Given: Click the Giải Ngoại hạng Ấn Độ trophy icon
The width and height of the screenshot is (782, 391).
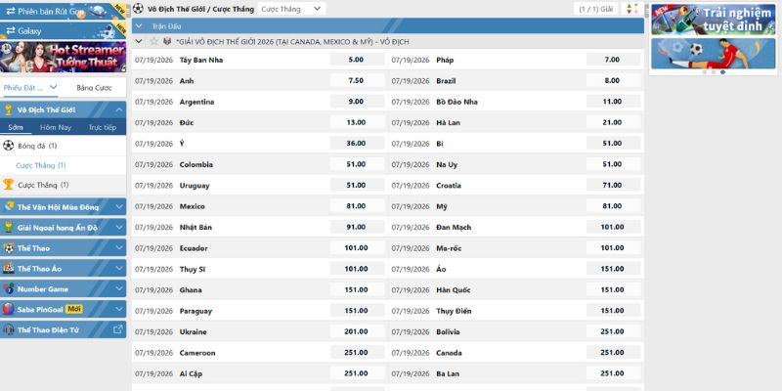Looking at the screenshot, I should (x=9, y=228).
